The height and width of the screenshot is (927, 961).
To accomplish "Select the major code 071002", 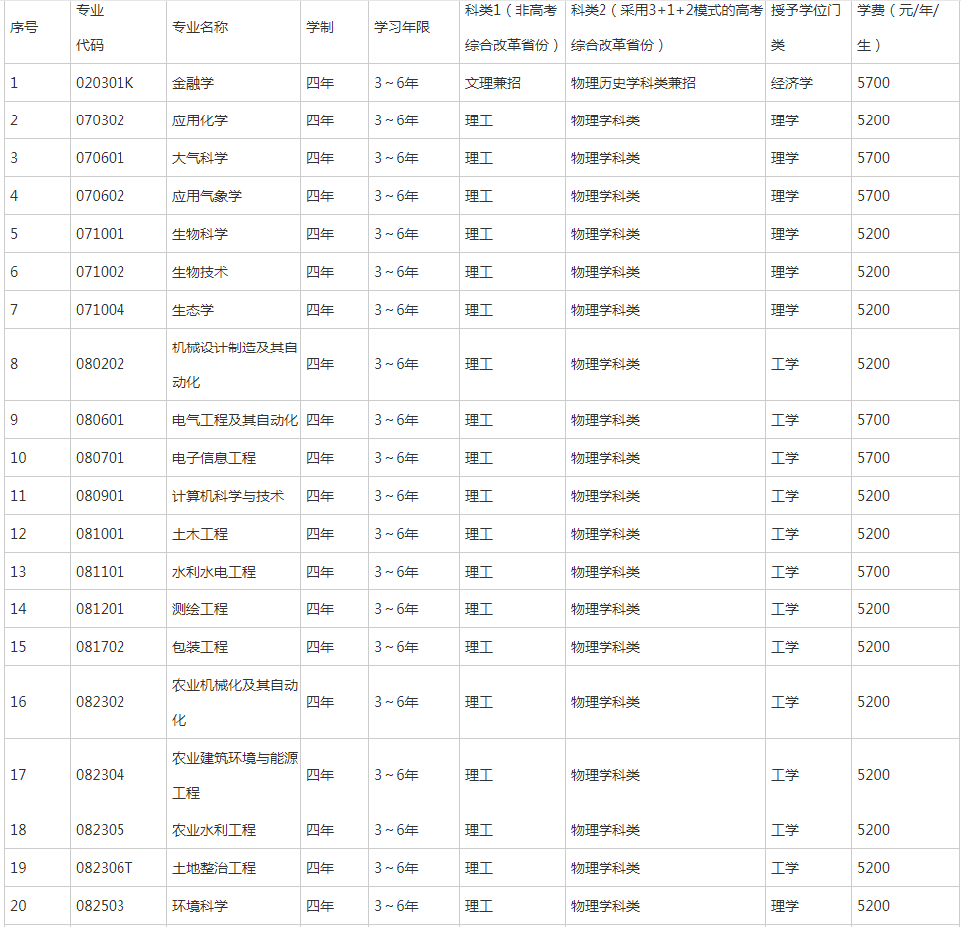I will (100, 272).
